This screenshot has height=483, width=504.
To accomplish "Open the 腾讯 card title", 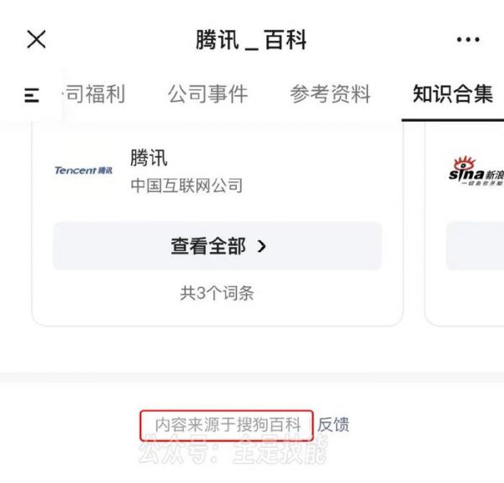I will pos(149,158).
